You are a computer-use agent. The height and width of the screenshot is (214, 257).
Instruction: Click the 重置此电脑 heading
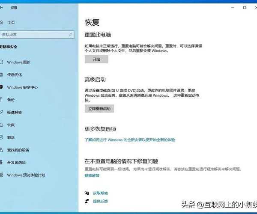coord(98,35)
